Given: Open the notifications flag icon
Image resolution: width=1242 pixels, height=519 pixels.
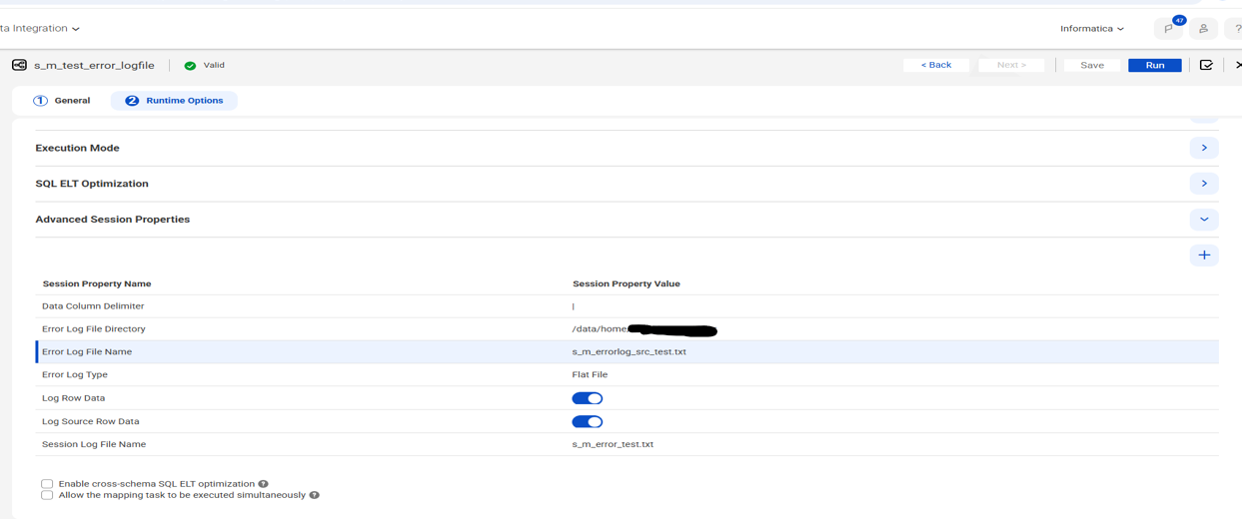Looking at the screenshot, I should tap(1168, 29).
